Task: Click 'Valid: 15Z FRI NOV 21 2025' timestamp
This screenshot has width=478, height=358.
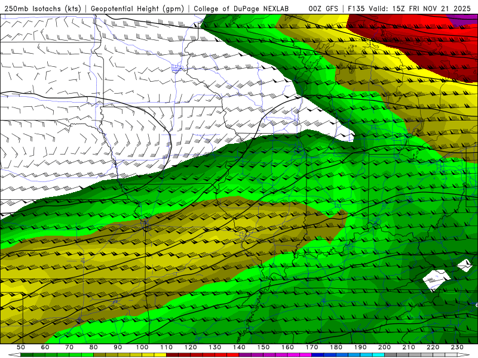Action: coord(420,8)
